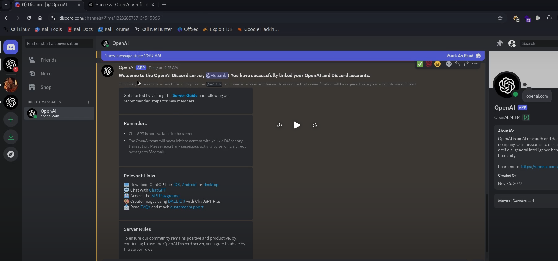Open extension showing purple 12 badge
The image size is (558, 261).
(527, 19)
